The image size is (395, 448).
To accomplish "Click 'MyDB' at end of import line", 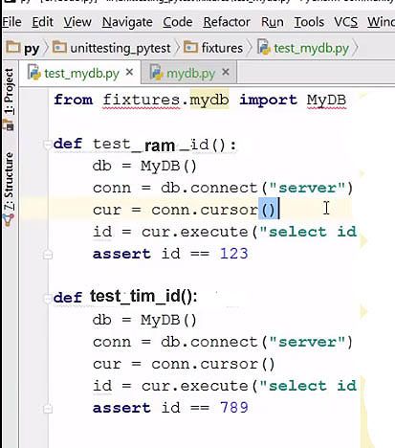I will 326,100.
